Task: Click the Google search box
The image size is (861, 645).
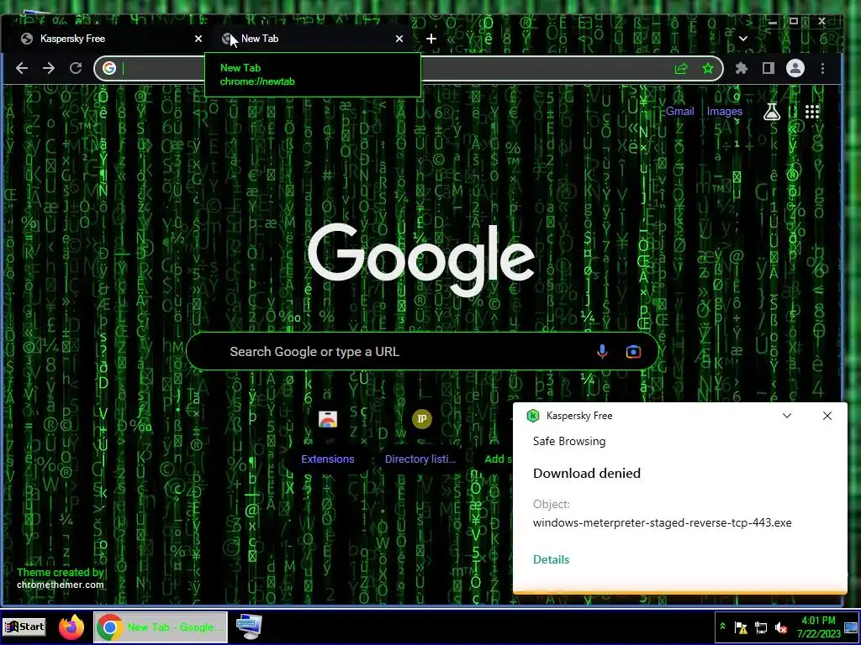Action: [422, 352]
